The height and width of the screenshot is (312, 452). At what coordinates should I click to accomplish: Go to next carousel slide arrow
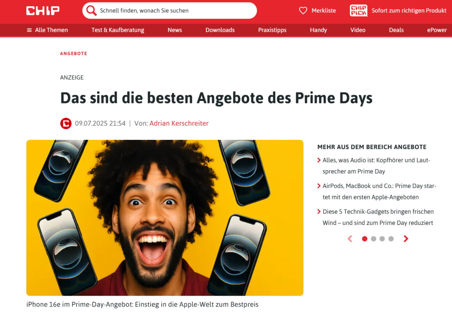[406, 239]
